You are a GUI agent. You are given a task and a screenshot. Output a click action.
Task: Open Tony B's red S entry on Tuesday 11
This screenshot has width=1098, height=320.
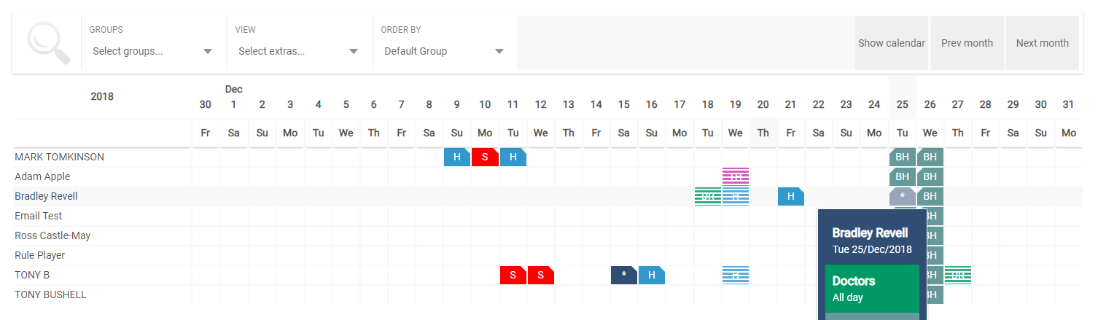click(513, 275)
